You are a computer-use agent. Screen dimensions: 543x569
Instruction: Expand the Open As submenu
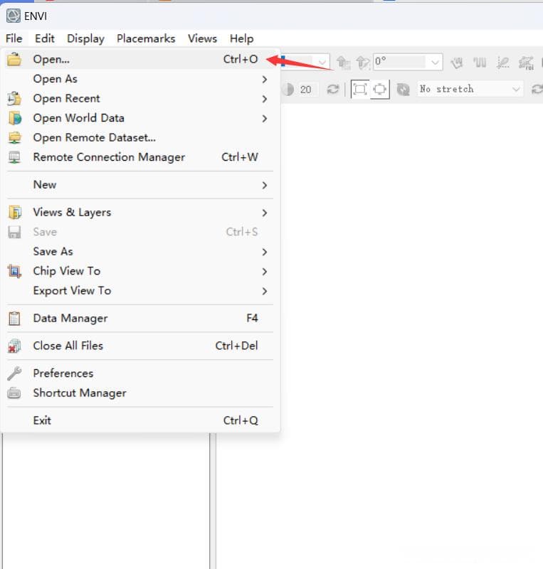[139, 79]
